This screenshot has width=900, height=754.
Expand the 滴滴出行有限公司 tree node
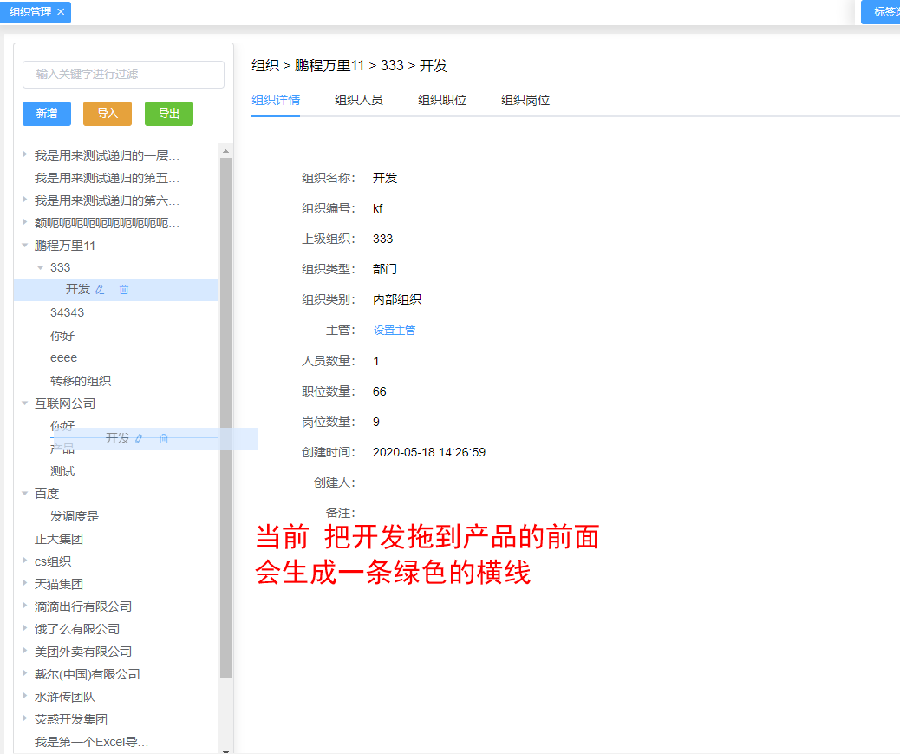coord(24,606)
